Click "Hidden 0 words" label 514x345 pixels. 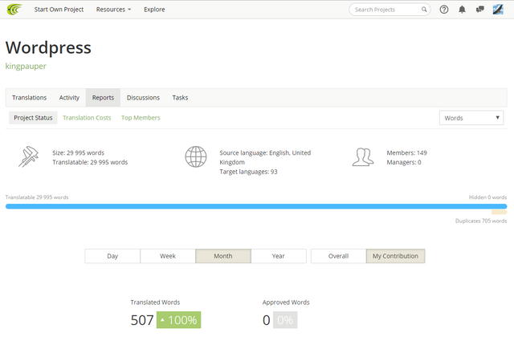487,197
